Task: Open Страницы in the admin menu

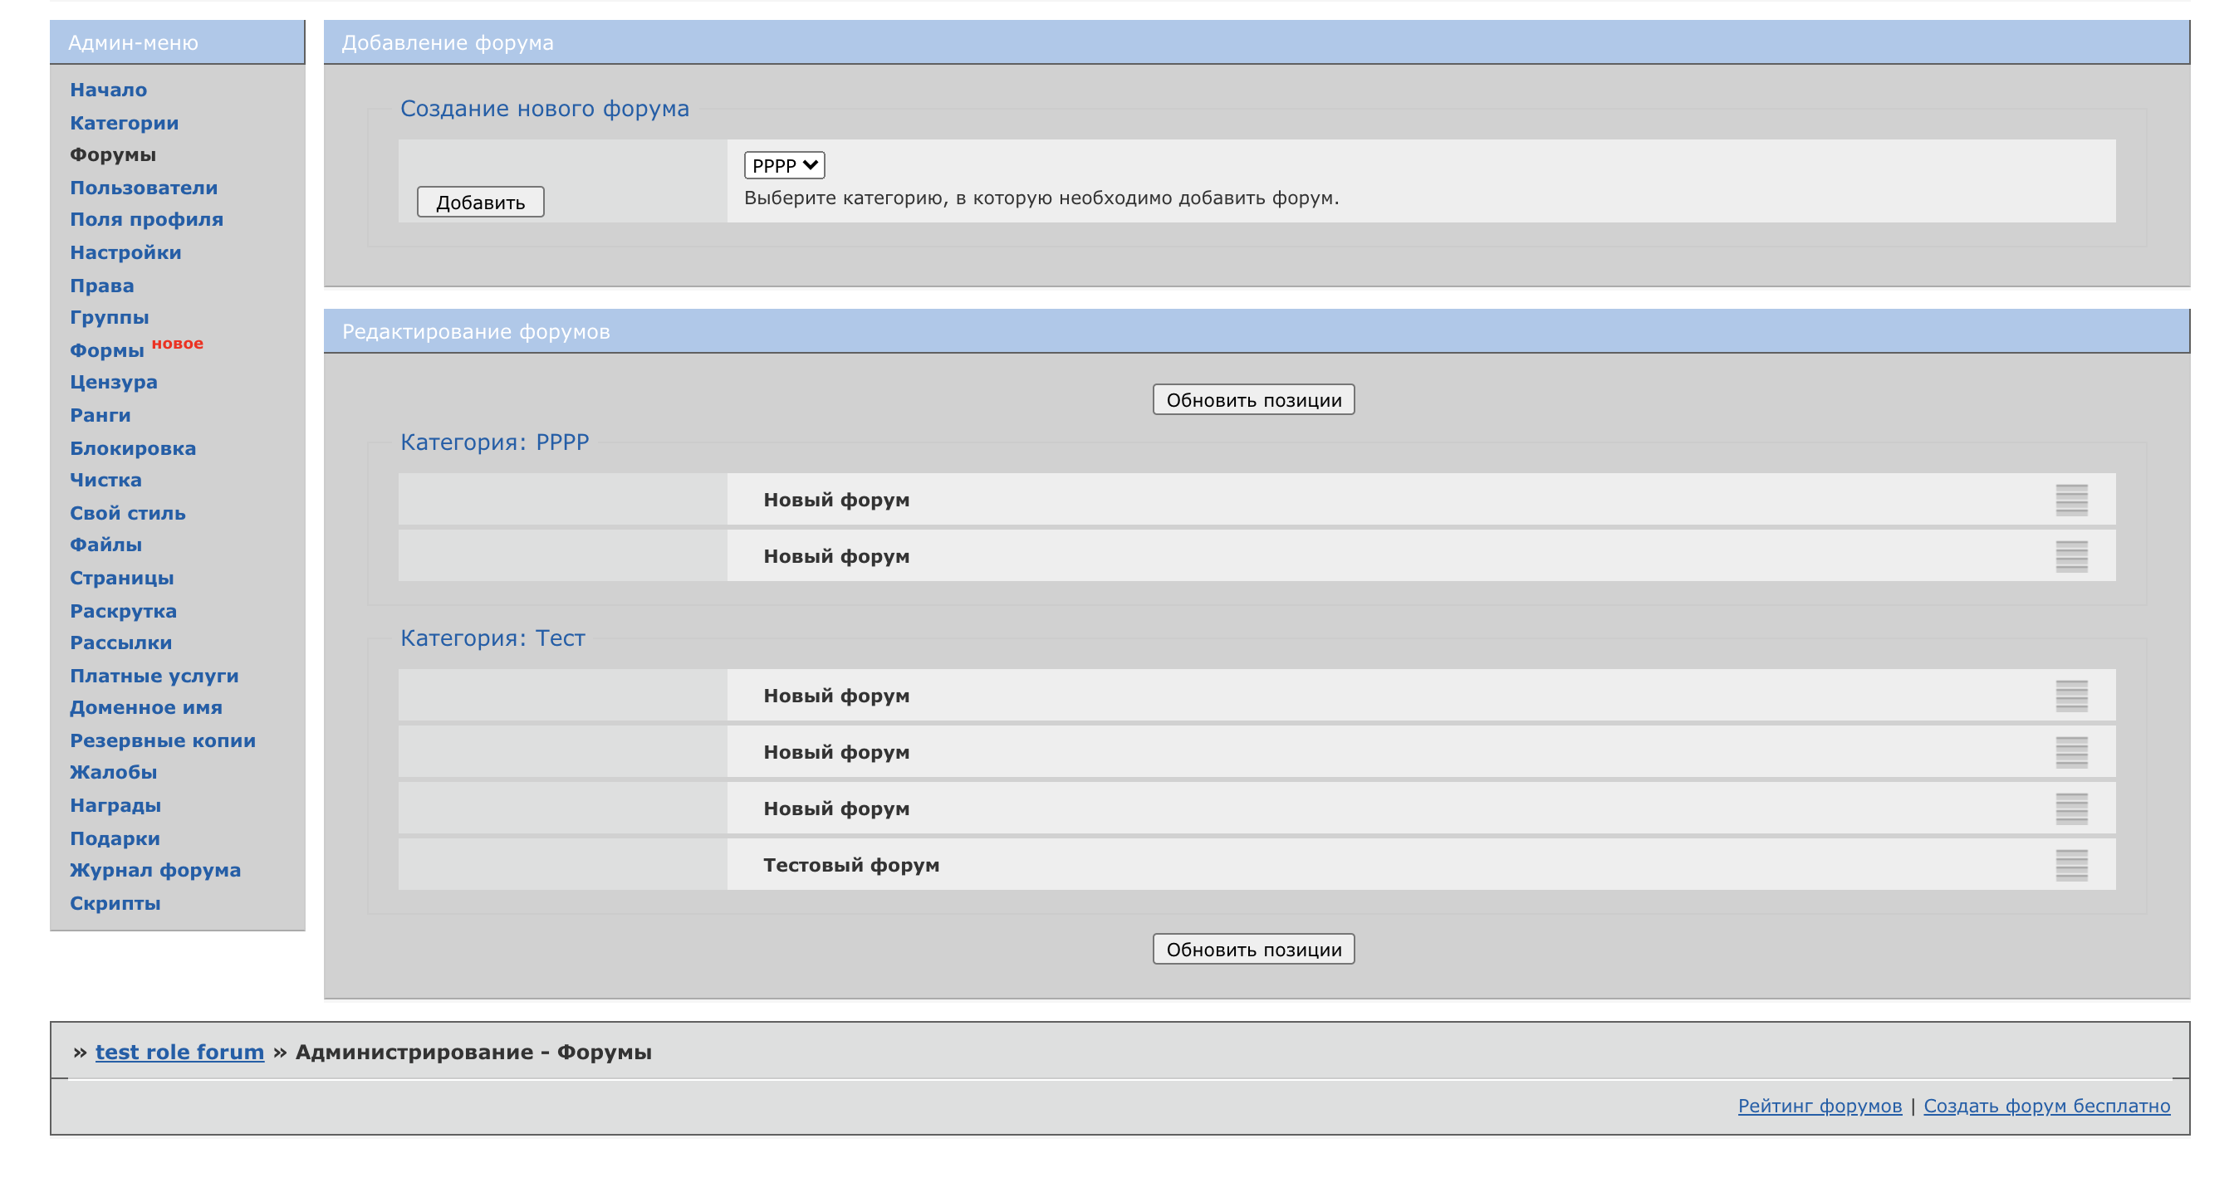Action: coord(122,578)
